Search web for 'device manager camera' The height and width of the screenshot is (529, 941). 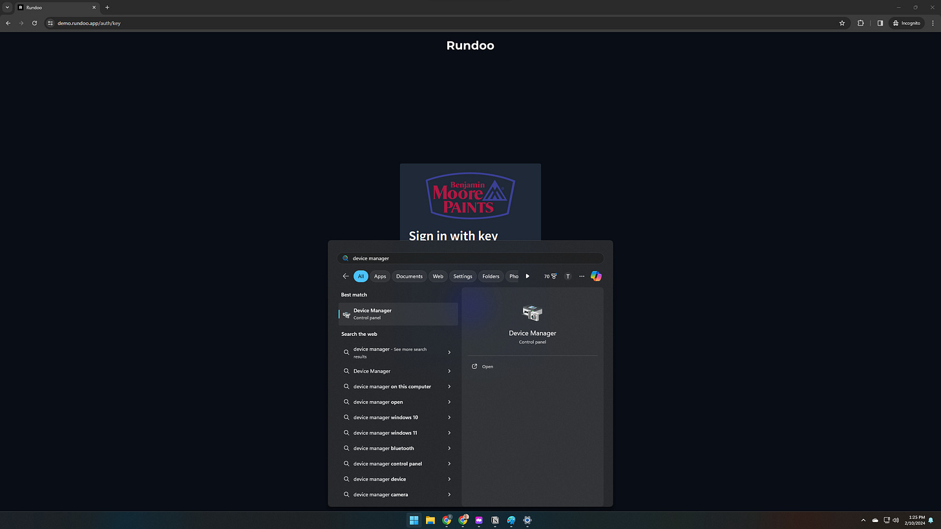pyautogui.click(x=397, y=495)
